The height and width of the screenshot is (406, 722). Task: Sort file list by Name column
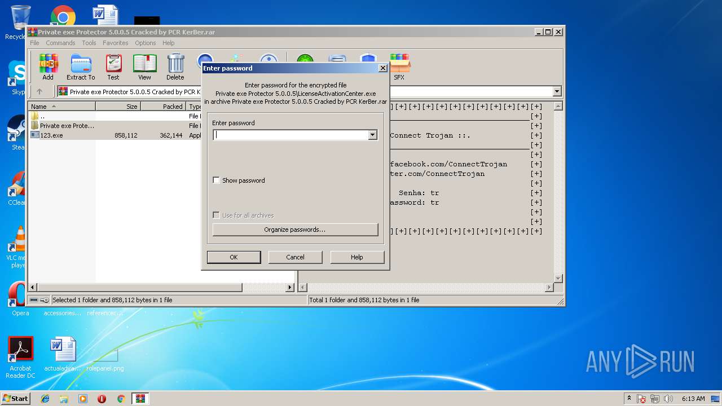(x=62, y=106)
